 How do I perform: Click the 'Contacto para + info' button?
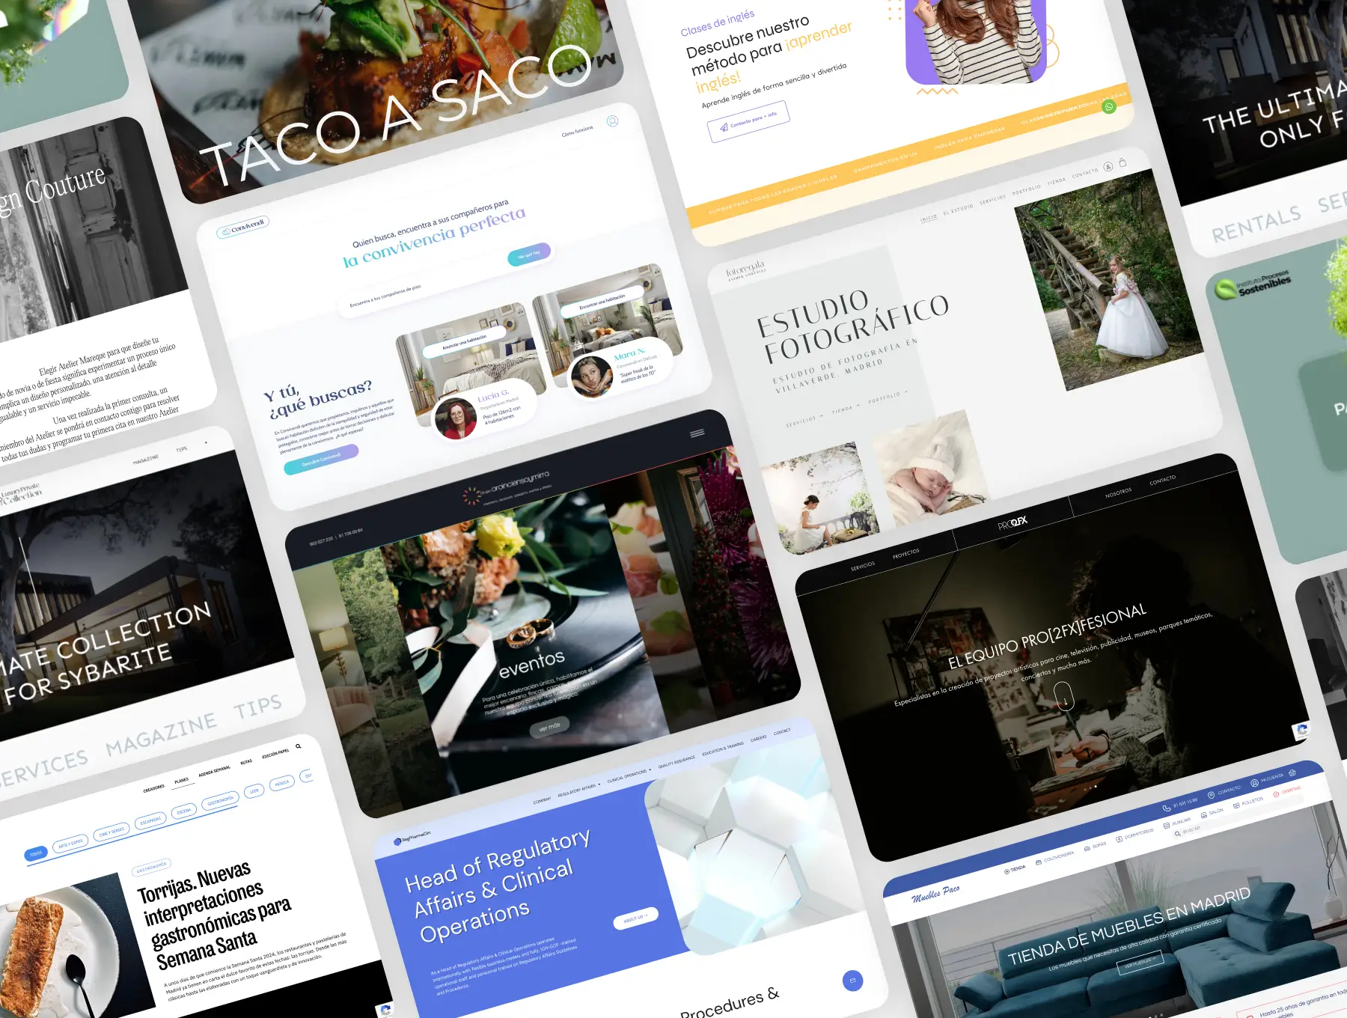coord(748,121)
